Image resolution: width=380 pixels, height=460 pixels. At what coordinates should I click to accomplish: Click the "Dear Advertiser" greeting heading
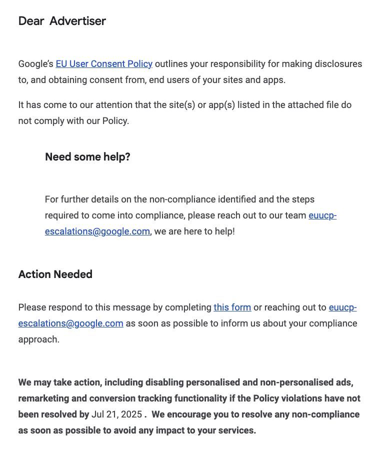click(62, 21)
